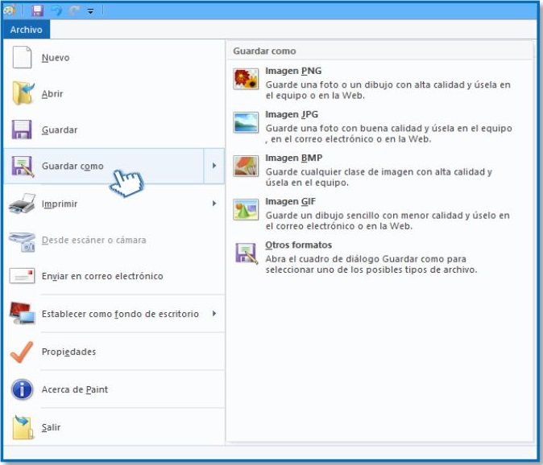Click the orange checkmark icon beside Propiedades
This screenshot has width=543, height=465.
22,352
